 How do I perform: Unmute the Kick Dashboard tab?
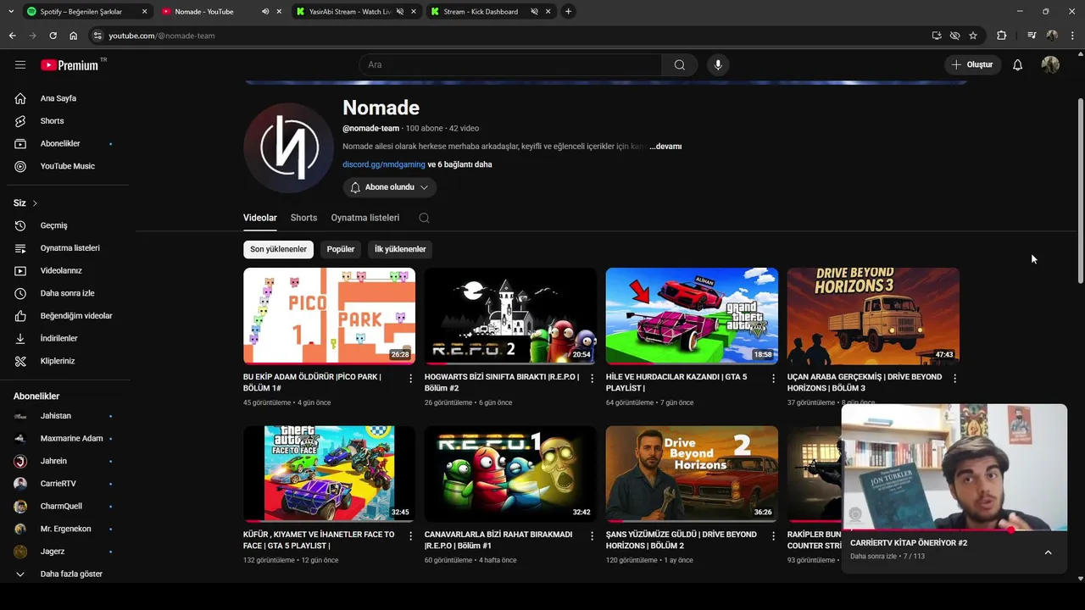tap(535, 12)
